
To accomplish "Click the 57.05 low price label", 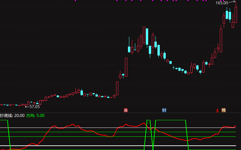I will pyautogui.click(x=34, y=107).
